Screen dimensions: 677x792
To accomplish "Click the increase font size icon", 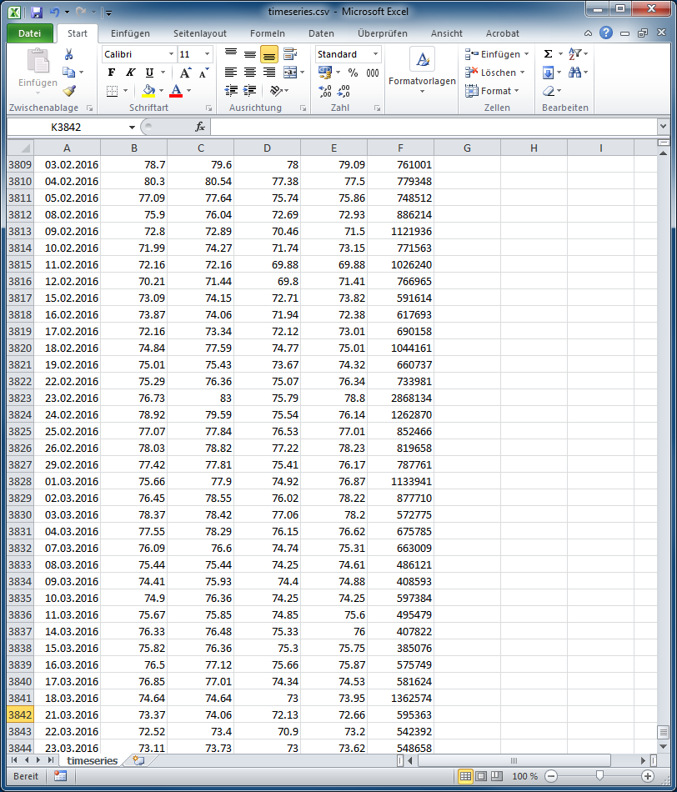I will pyautogui.click(x=186, y=73).
